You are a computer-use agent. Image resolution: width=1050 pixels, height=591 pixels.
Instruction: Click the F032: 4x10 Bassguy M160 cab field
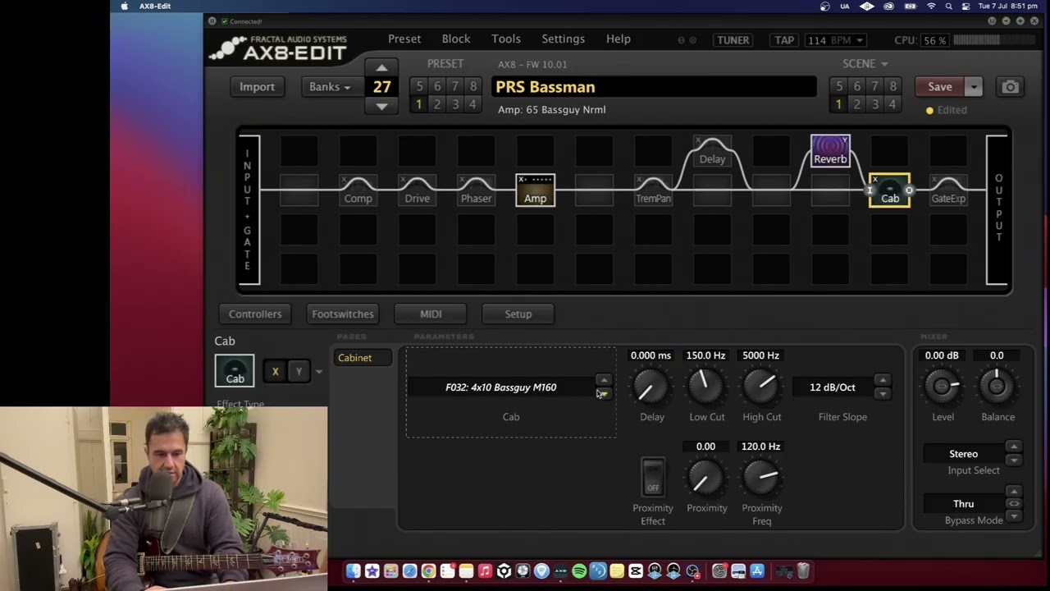tap(501, 387)
